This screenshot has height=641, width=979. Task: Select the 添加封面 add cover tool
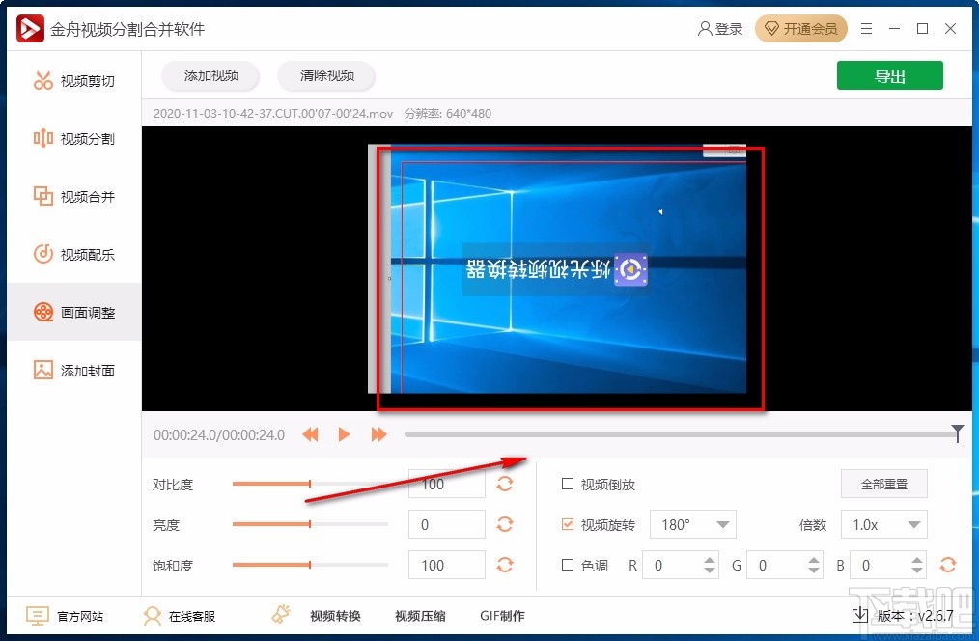[73, 370]
